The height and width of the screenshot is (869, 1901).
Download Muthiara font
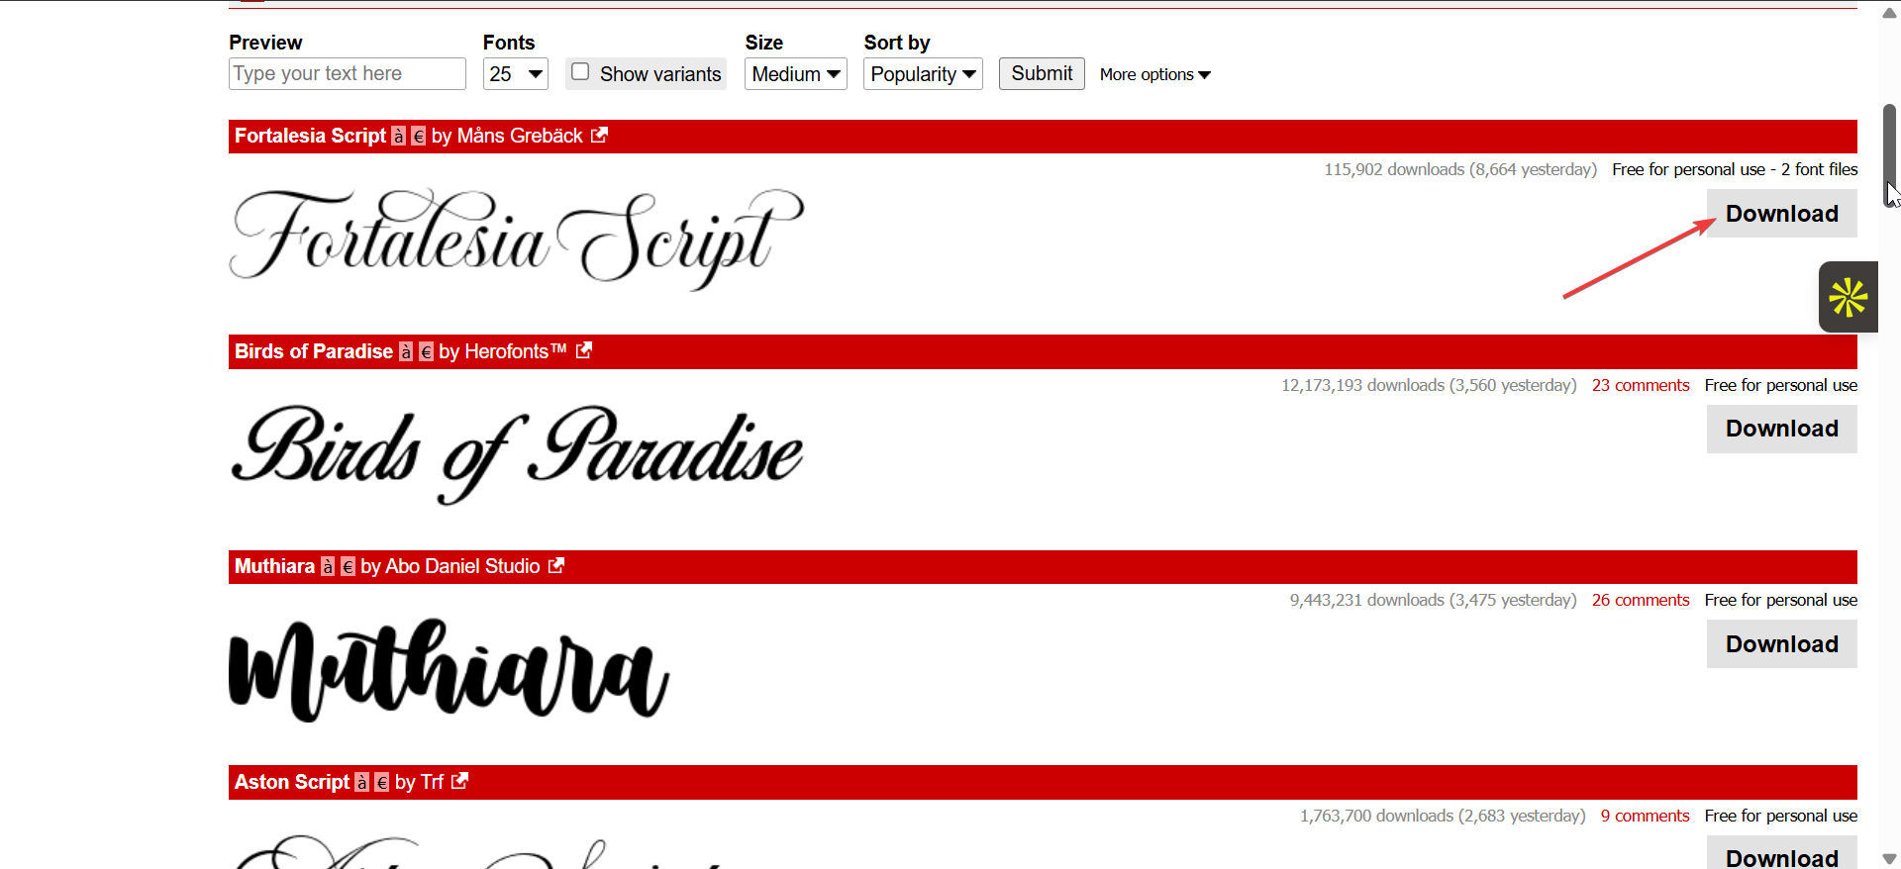coord(1782,644)
